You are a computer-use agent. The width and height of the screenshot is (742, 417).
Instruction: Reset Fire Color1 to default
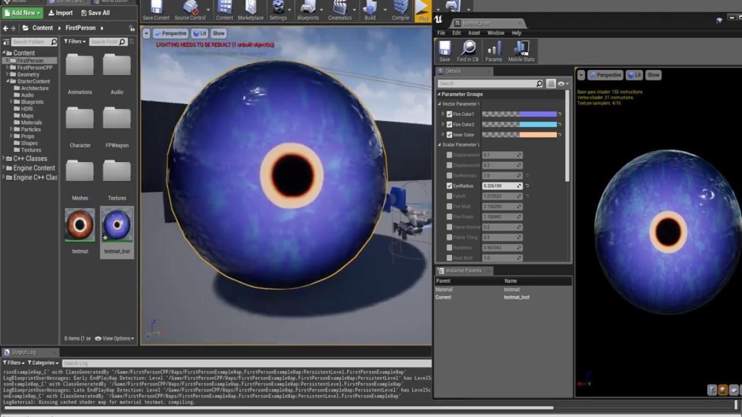click(560, 114)
